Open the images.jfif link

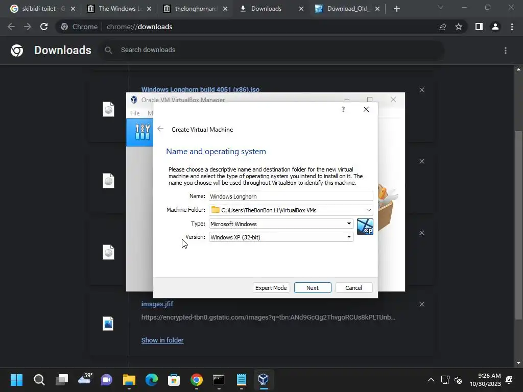click(x=157, y=304)
